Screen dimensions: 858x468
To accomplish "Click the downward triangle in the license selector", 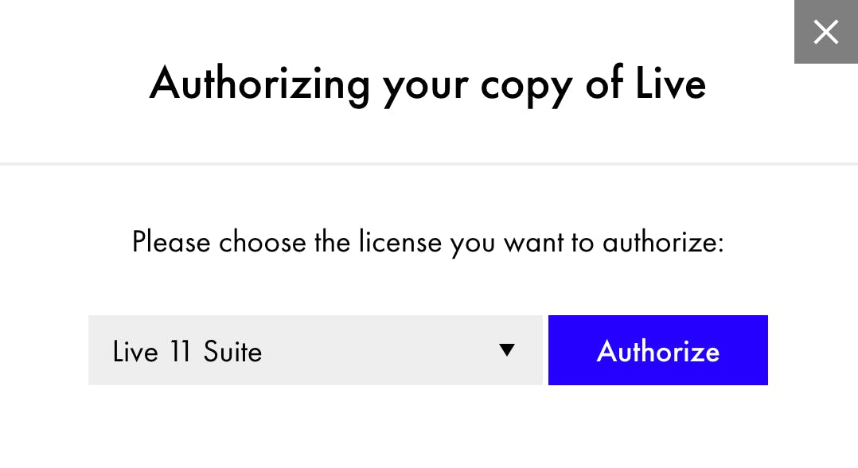I will [x=506, y=350].
